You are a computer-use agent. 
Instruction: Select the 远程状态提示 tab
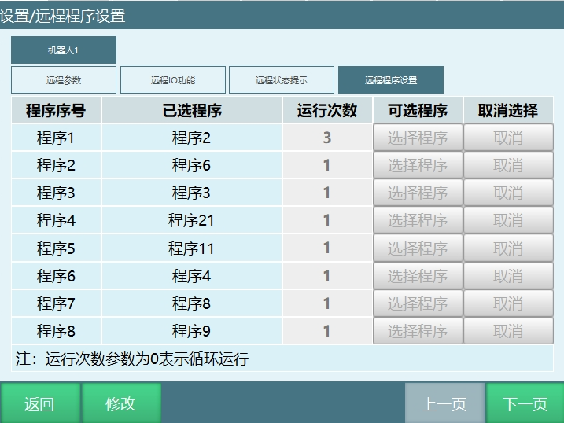pyautogui.click(x=282, y=80)
